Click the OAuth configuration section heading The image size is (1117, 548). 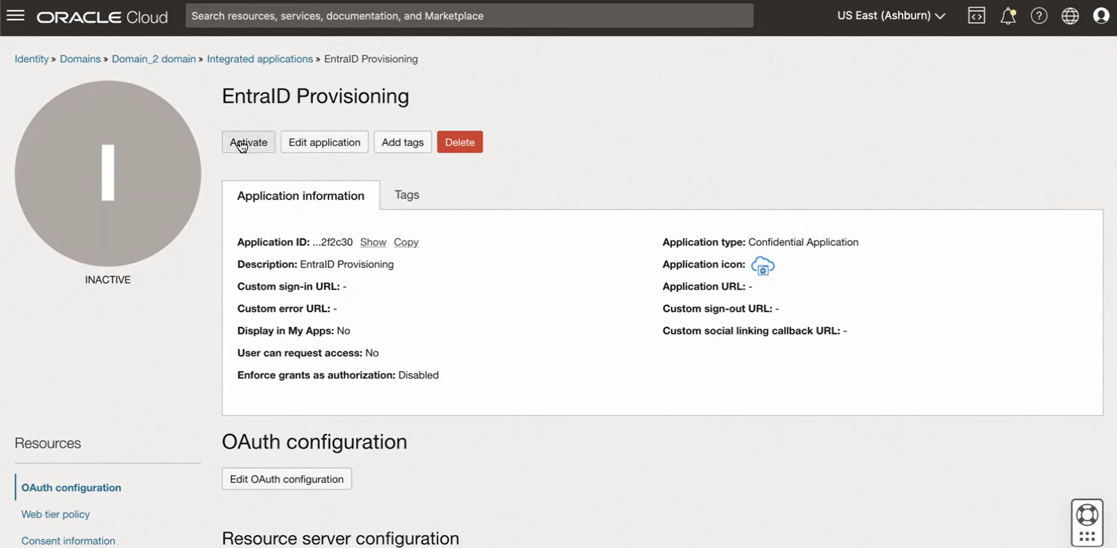pos(315,442)
